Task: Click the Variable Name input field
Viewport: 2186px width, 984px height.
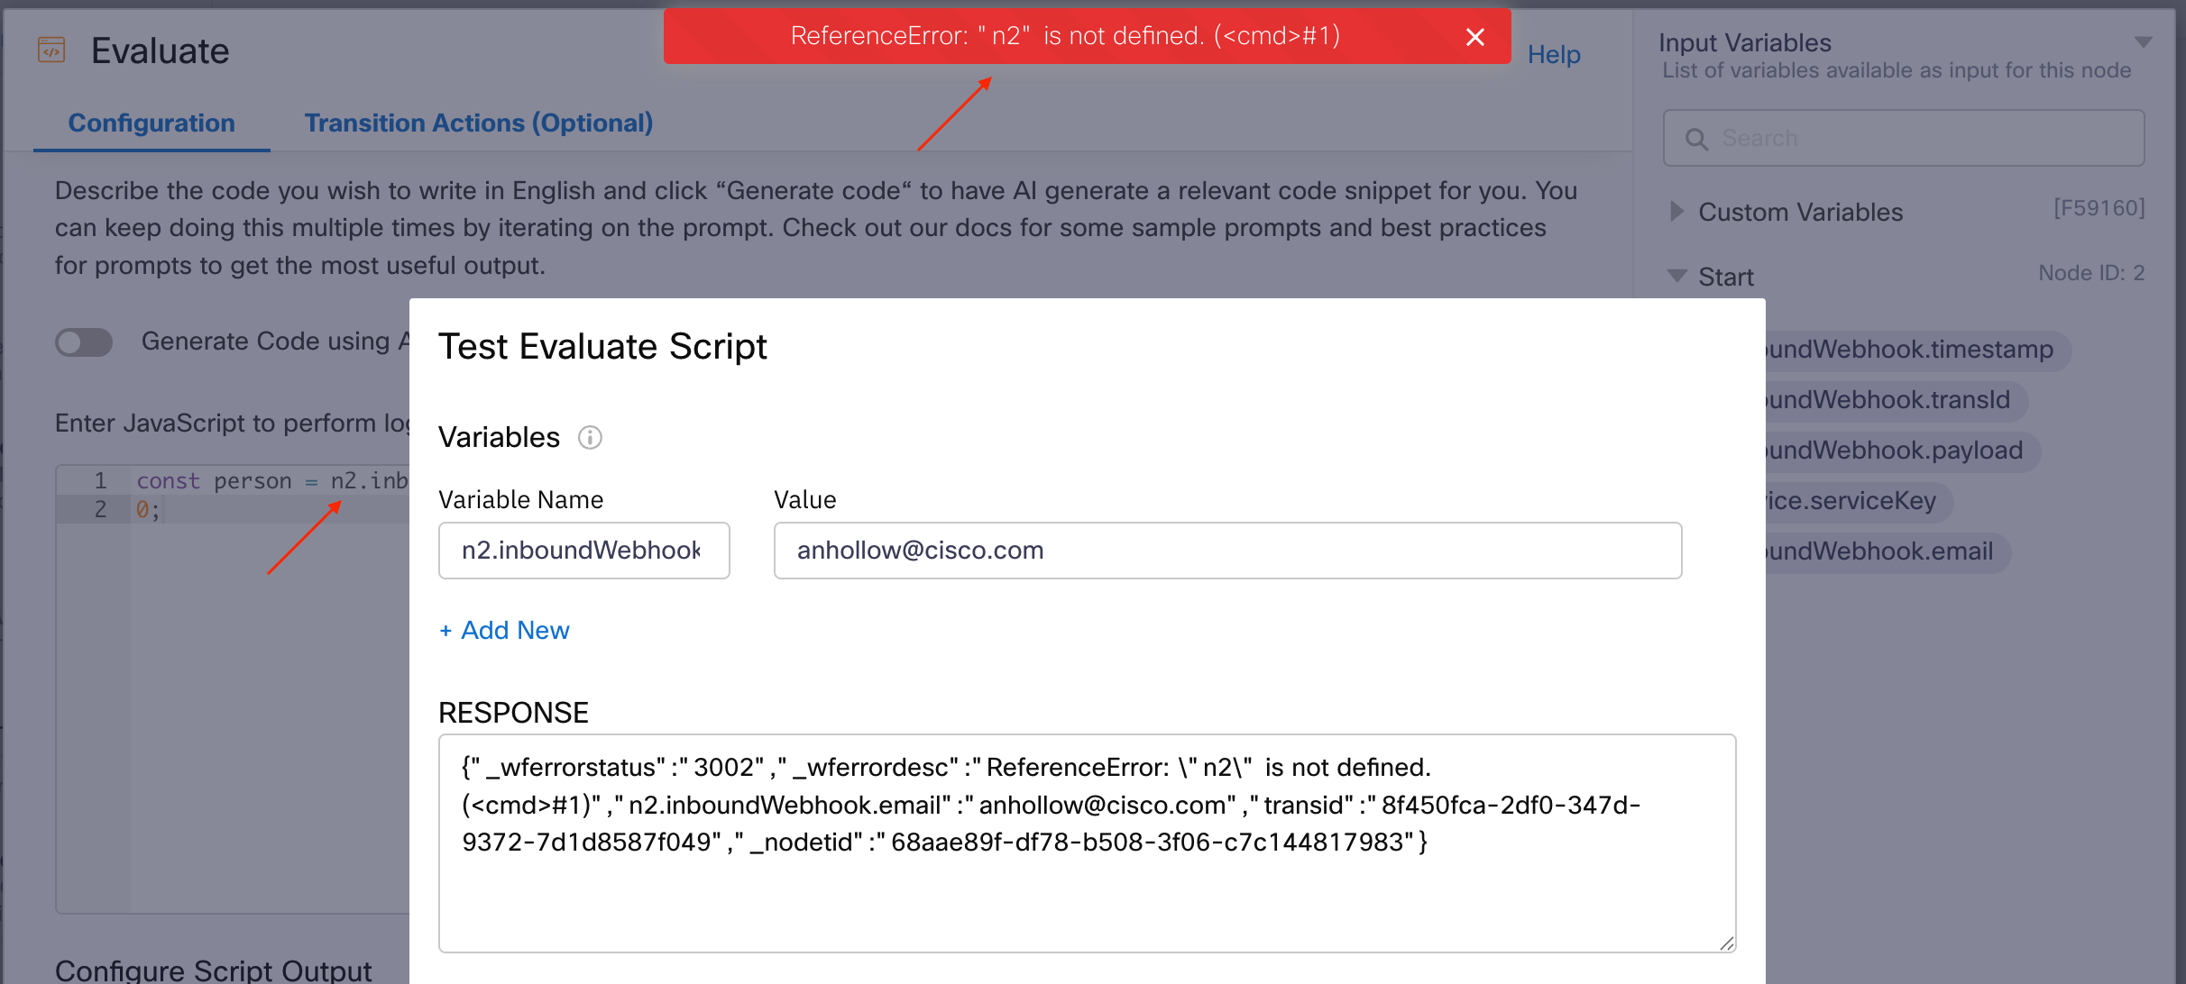Action: [x=583, y=551]
